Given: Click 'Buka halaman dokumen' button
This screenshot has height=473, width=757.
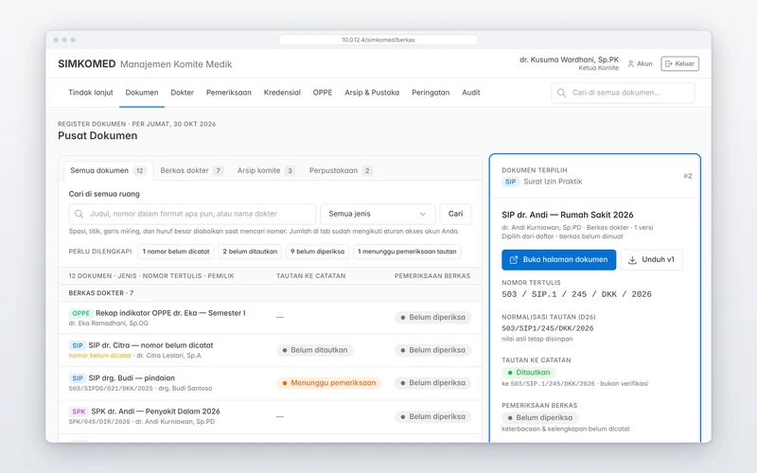Looking at the screenshot, I should tap(558, 259).
